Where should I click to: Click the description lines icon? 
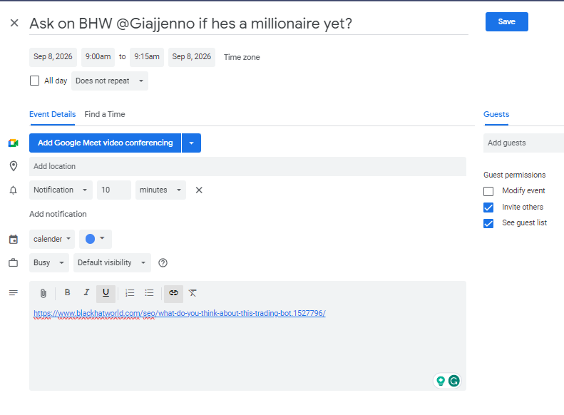coord(14,293)
